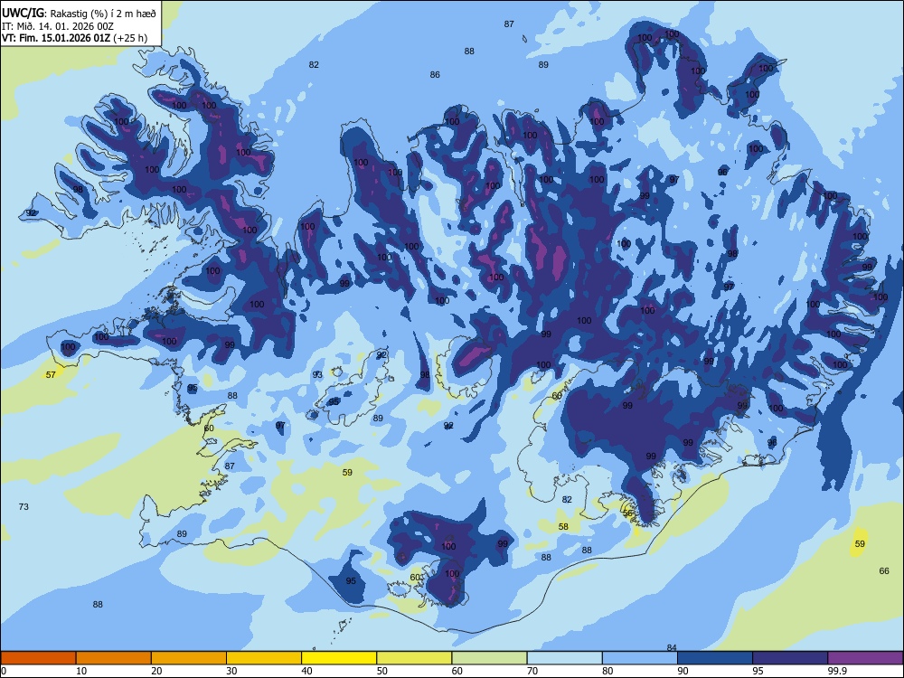Click the dark orange 0–10 legend swatch
Image resolution: width=904 pixels, height=678 pixels.
pyautogui.click(x=38, y=658)
